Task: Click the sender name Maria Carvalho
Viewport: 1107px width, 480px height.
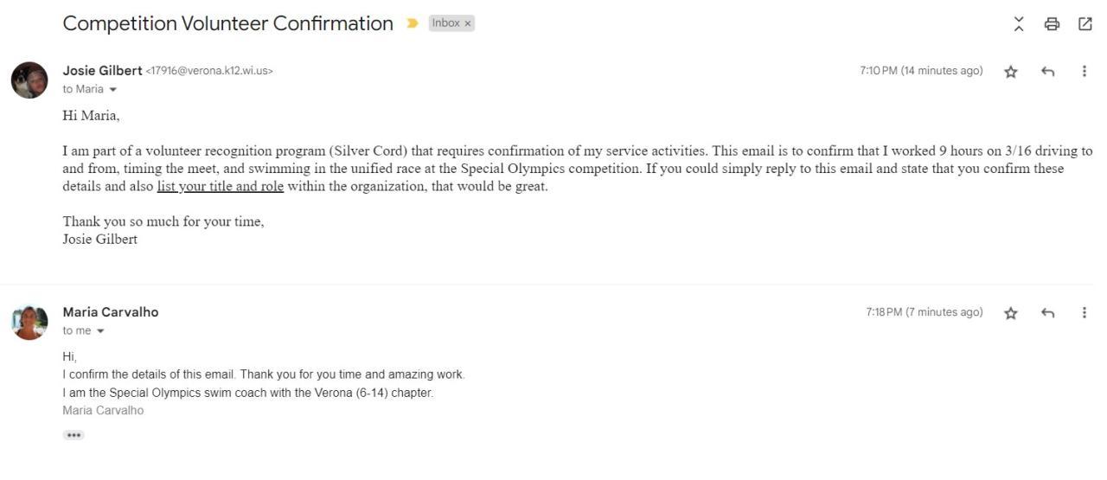Action: tap(111, 312)
